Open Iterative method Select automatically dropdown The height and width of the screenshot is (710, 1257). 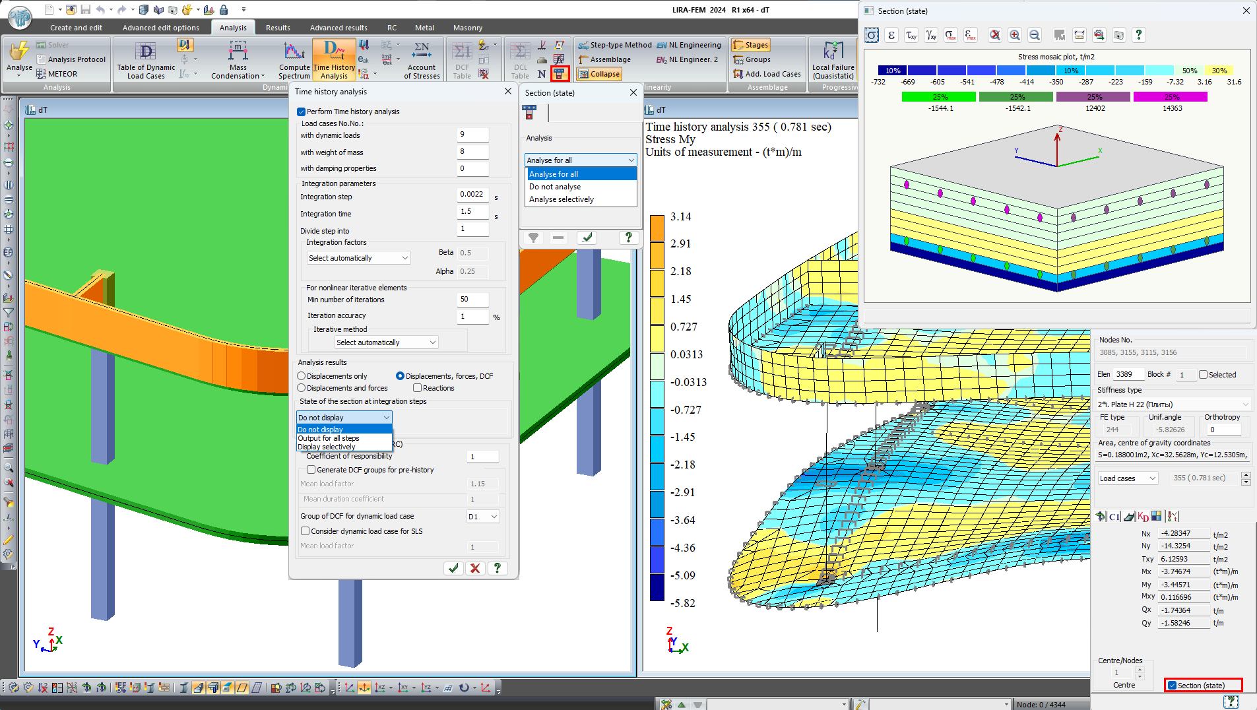pos(386,342)
